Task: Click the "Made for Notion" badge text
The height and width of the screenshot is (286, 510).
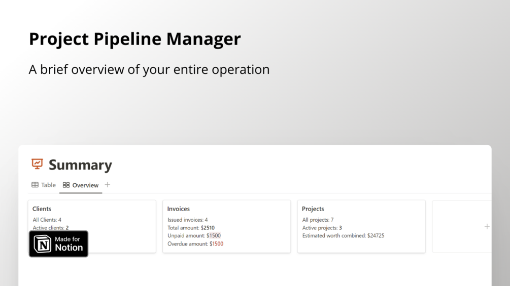Action: coord(69,243)
